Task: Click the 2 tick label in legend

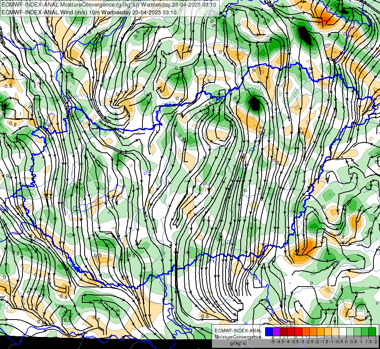Action: (376, 342)
